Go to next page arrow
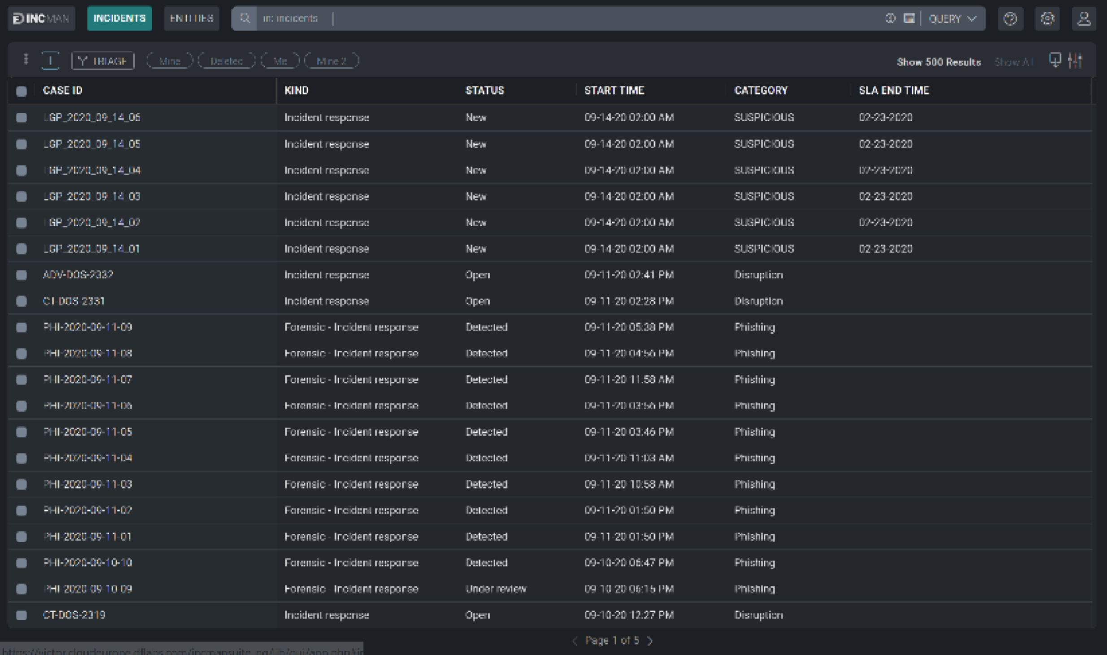Image resolution: width=1107 pixels, height=655 pixels. click(x=650, y=641)
